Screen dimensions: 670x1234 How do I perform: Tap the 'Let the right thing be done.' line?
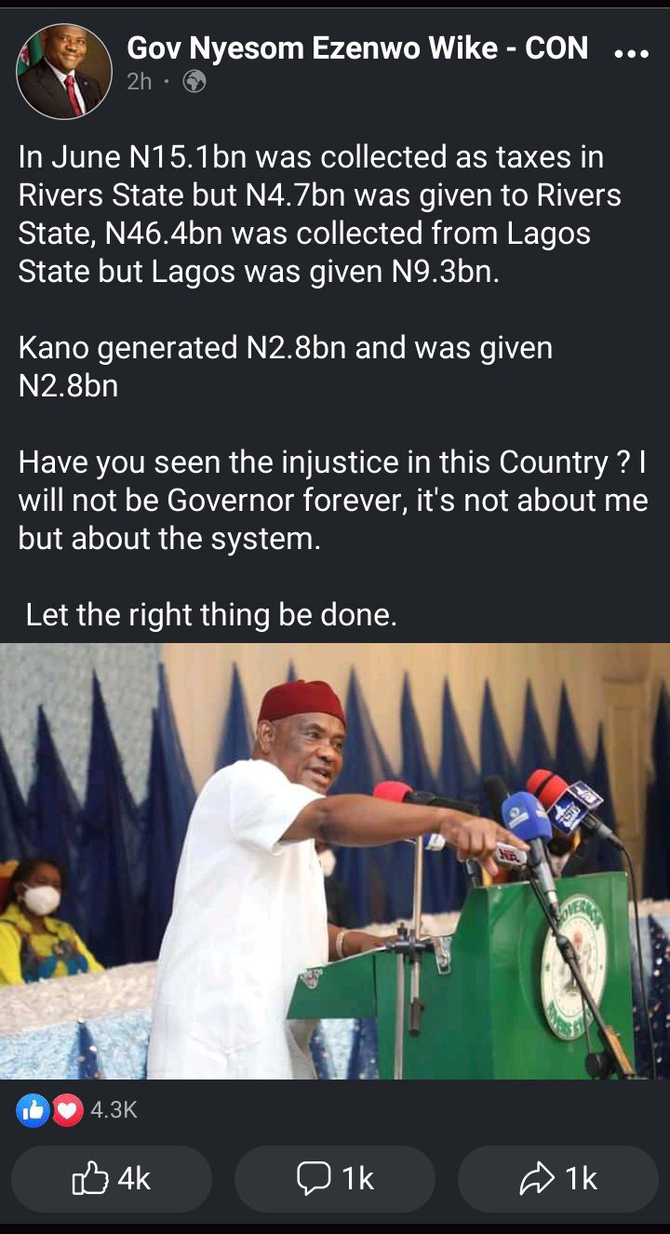click(211, 615)
